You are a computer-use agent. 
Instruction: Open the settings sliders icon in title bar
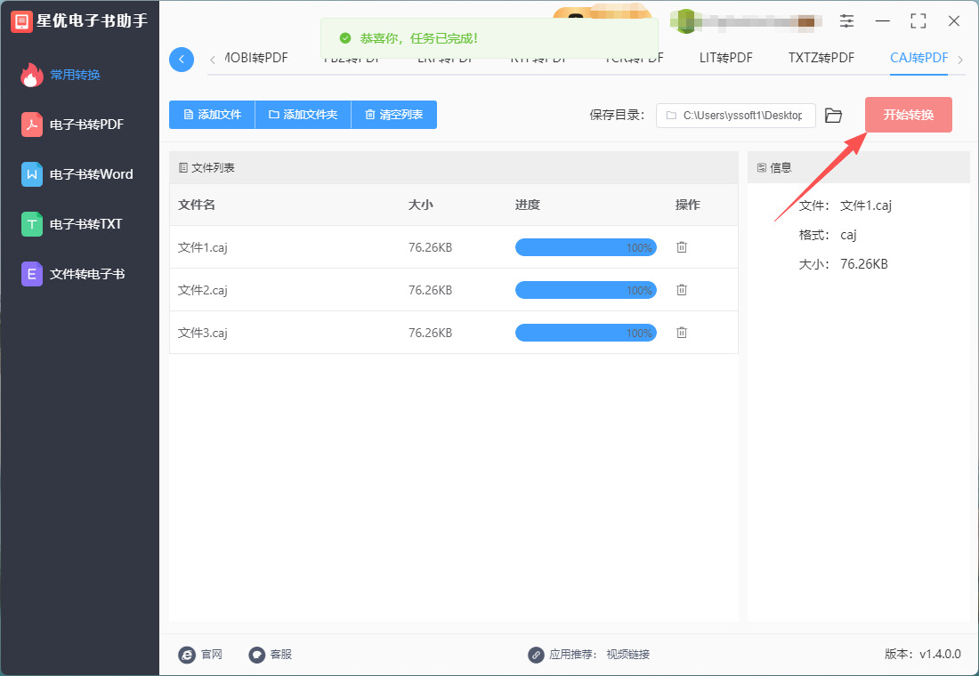point(846,20)
